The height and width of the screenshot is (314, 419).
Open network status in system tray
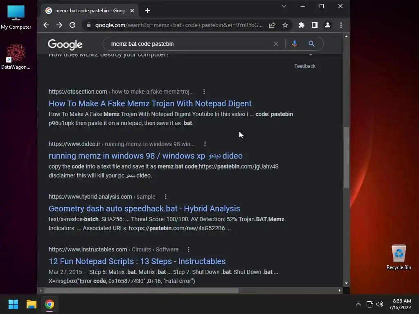(x=369, y=304)
